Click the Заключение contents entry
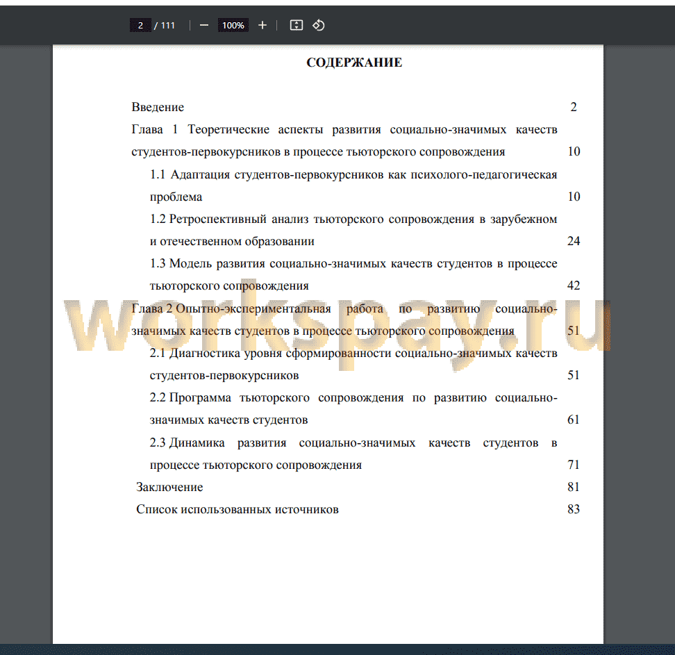This screenshot has height=655, width=675. click(x=169, y=487)
